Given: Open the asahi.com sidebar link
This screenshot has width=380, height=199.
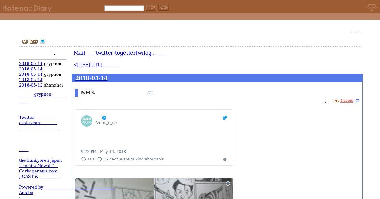Looking at the screenshot, I should coord(38,123).
